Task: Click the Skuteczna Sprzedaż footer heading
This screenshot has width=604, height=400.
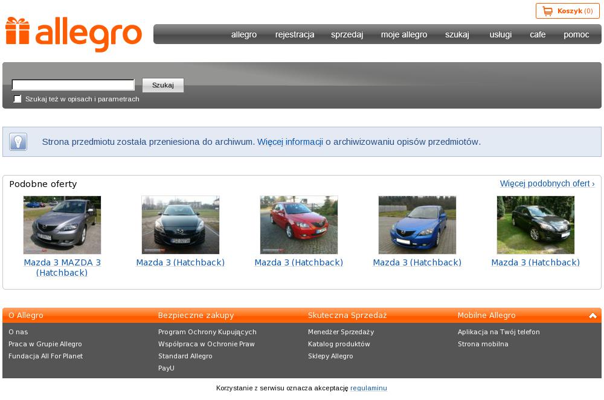Action: (347, 316)
